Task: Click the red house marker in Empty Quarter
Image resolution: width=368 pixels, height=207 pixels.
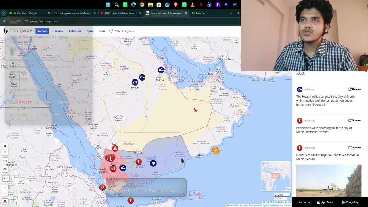Action: tap(195, 110)
